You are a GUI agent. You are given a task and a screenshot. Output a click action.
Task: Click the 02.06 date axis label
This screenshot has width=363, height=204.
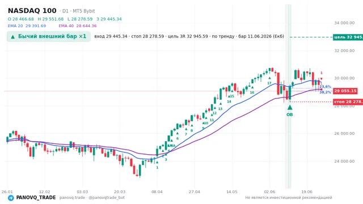269,192
